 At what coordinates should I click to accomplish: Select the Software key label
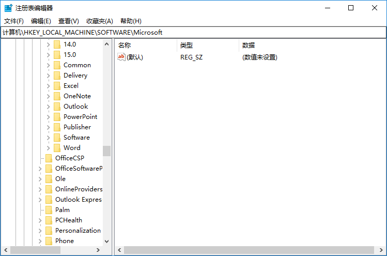77,138
